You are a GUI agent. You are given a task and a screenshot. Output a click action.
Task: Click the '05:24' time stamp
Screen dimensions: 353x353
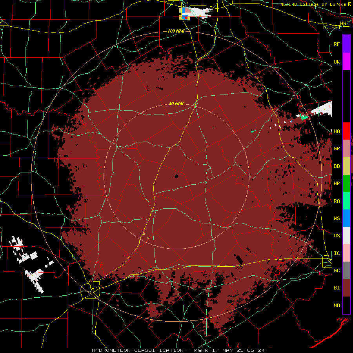click(x=256, y=350)
